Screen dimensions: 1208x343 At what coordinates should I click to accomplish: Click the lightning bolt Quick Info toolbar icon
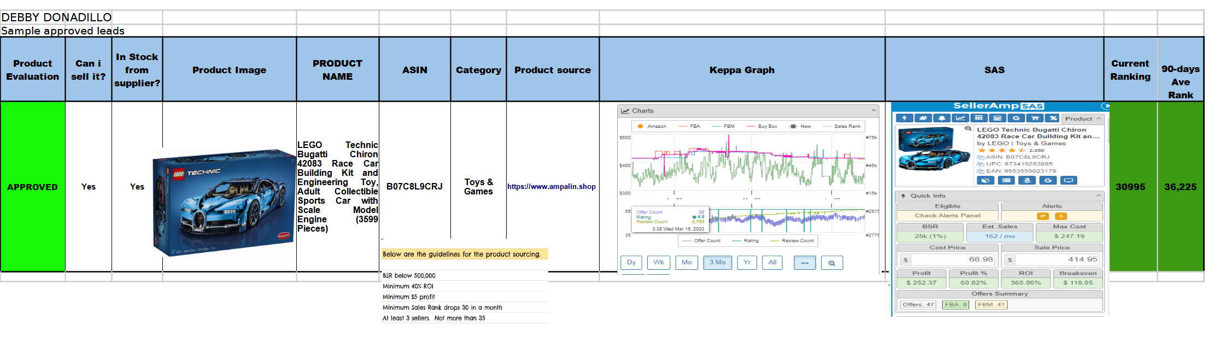click(x=904, y=118)
